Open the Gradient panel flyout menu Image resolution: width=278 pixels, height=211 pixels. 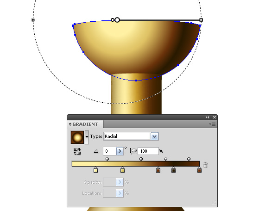pos(212,124)
